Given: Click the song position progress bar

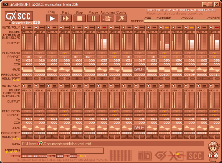Looking at the screenshot, I should point(62,151).
